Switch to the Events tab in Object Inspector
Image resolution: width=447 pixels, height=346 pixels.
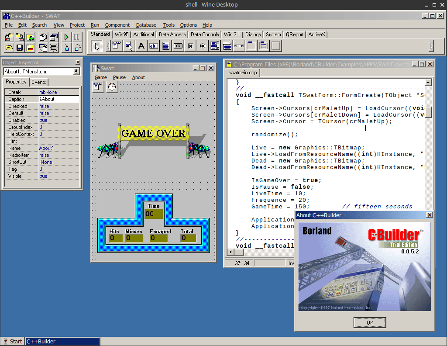pos(39,82)
